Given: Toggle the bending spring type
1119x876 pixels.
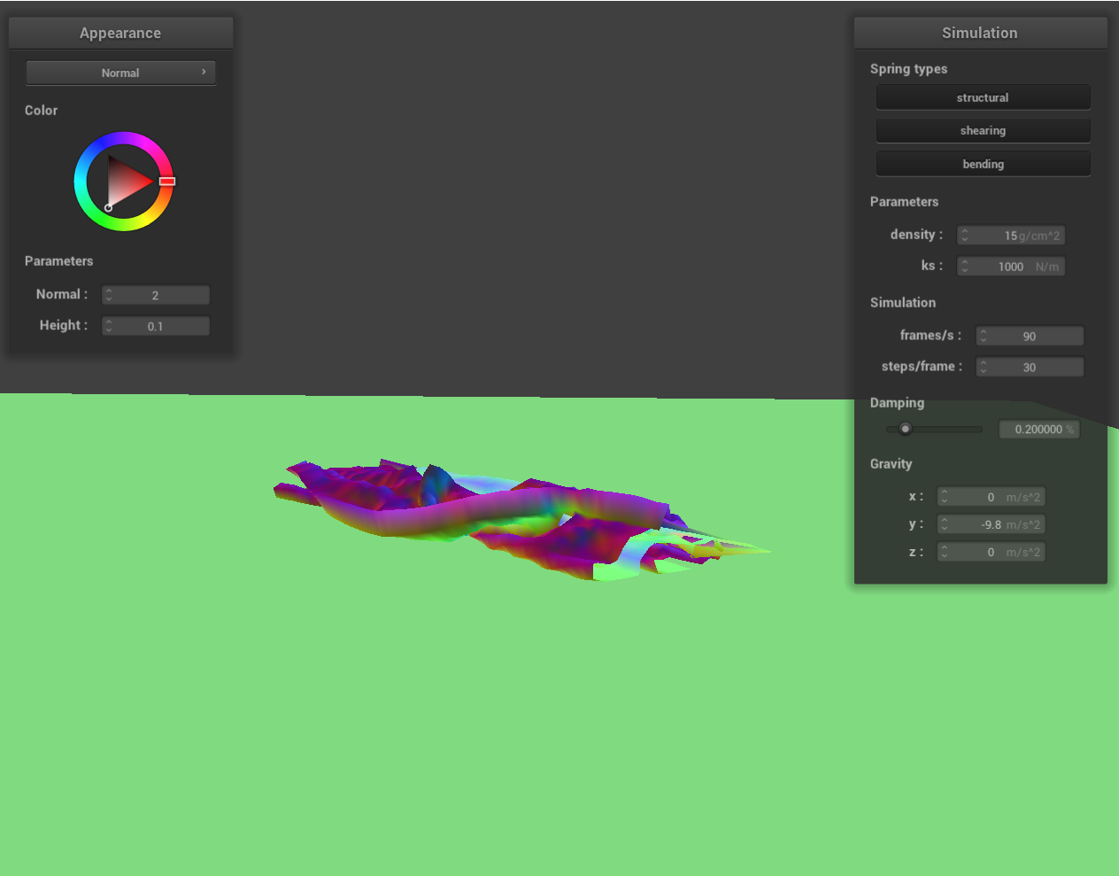Looking at the screenshot, I should coord(983,164).
